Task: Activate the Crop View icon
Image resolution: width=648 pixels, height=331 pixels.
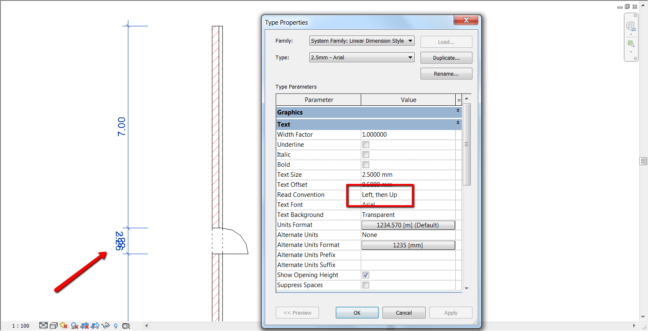Action: coord(85,326)
